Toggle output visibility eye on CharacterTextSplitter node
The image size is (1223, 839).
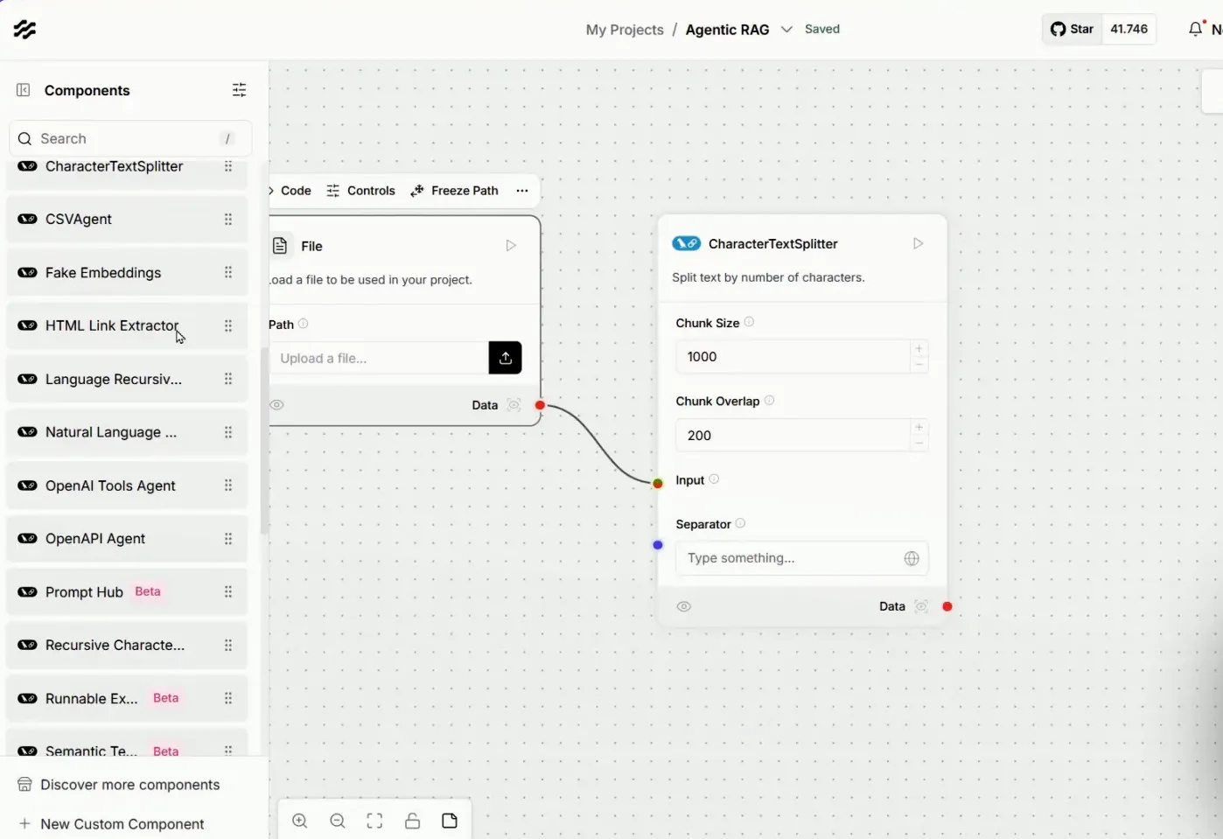pos(684,606)
